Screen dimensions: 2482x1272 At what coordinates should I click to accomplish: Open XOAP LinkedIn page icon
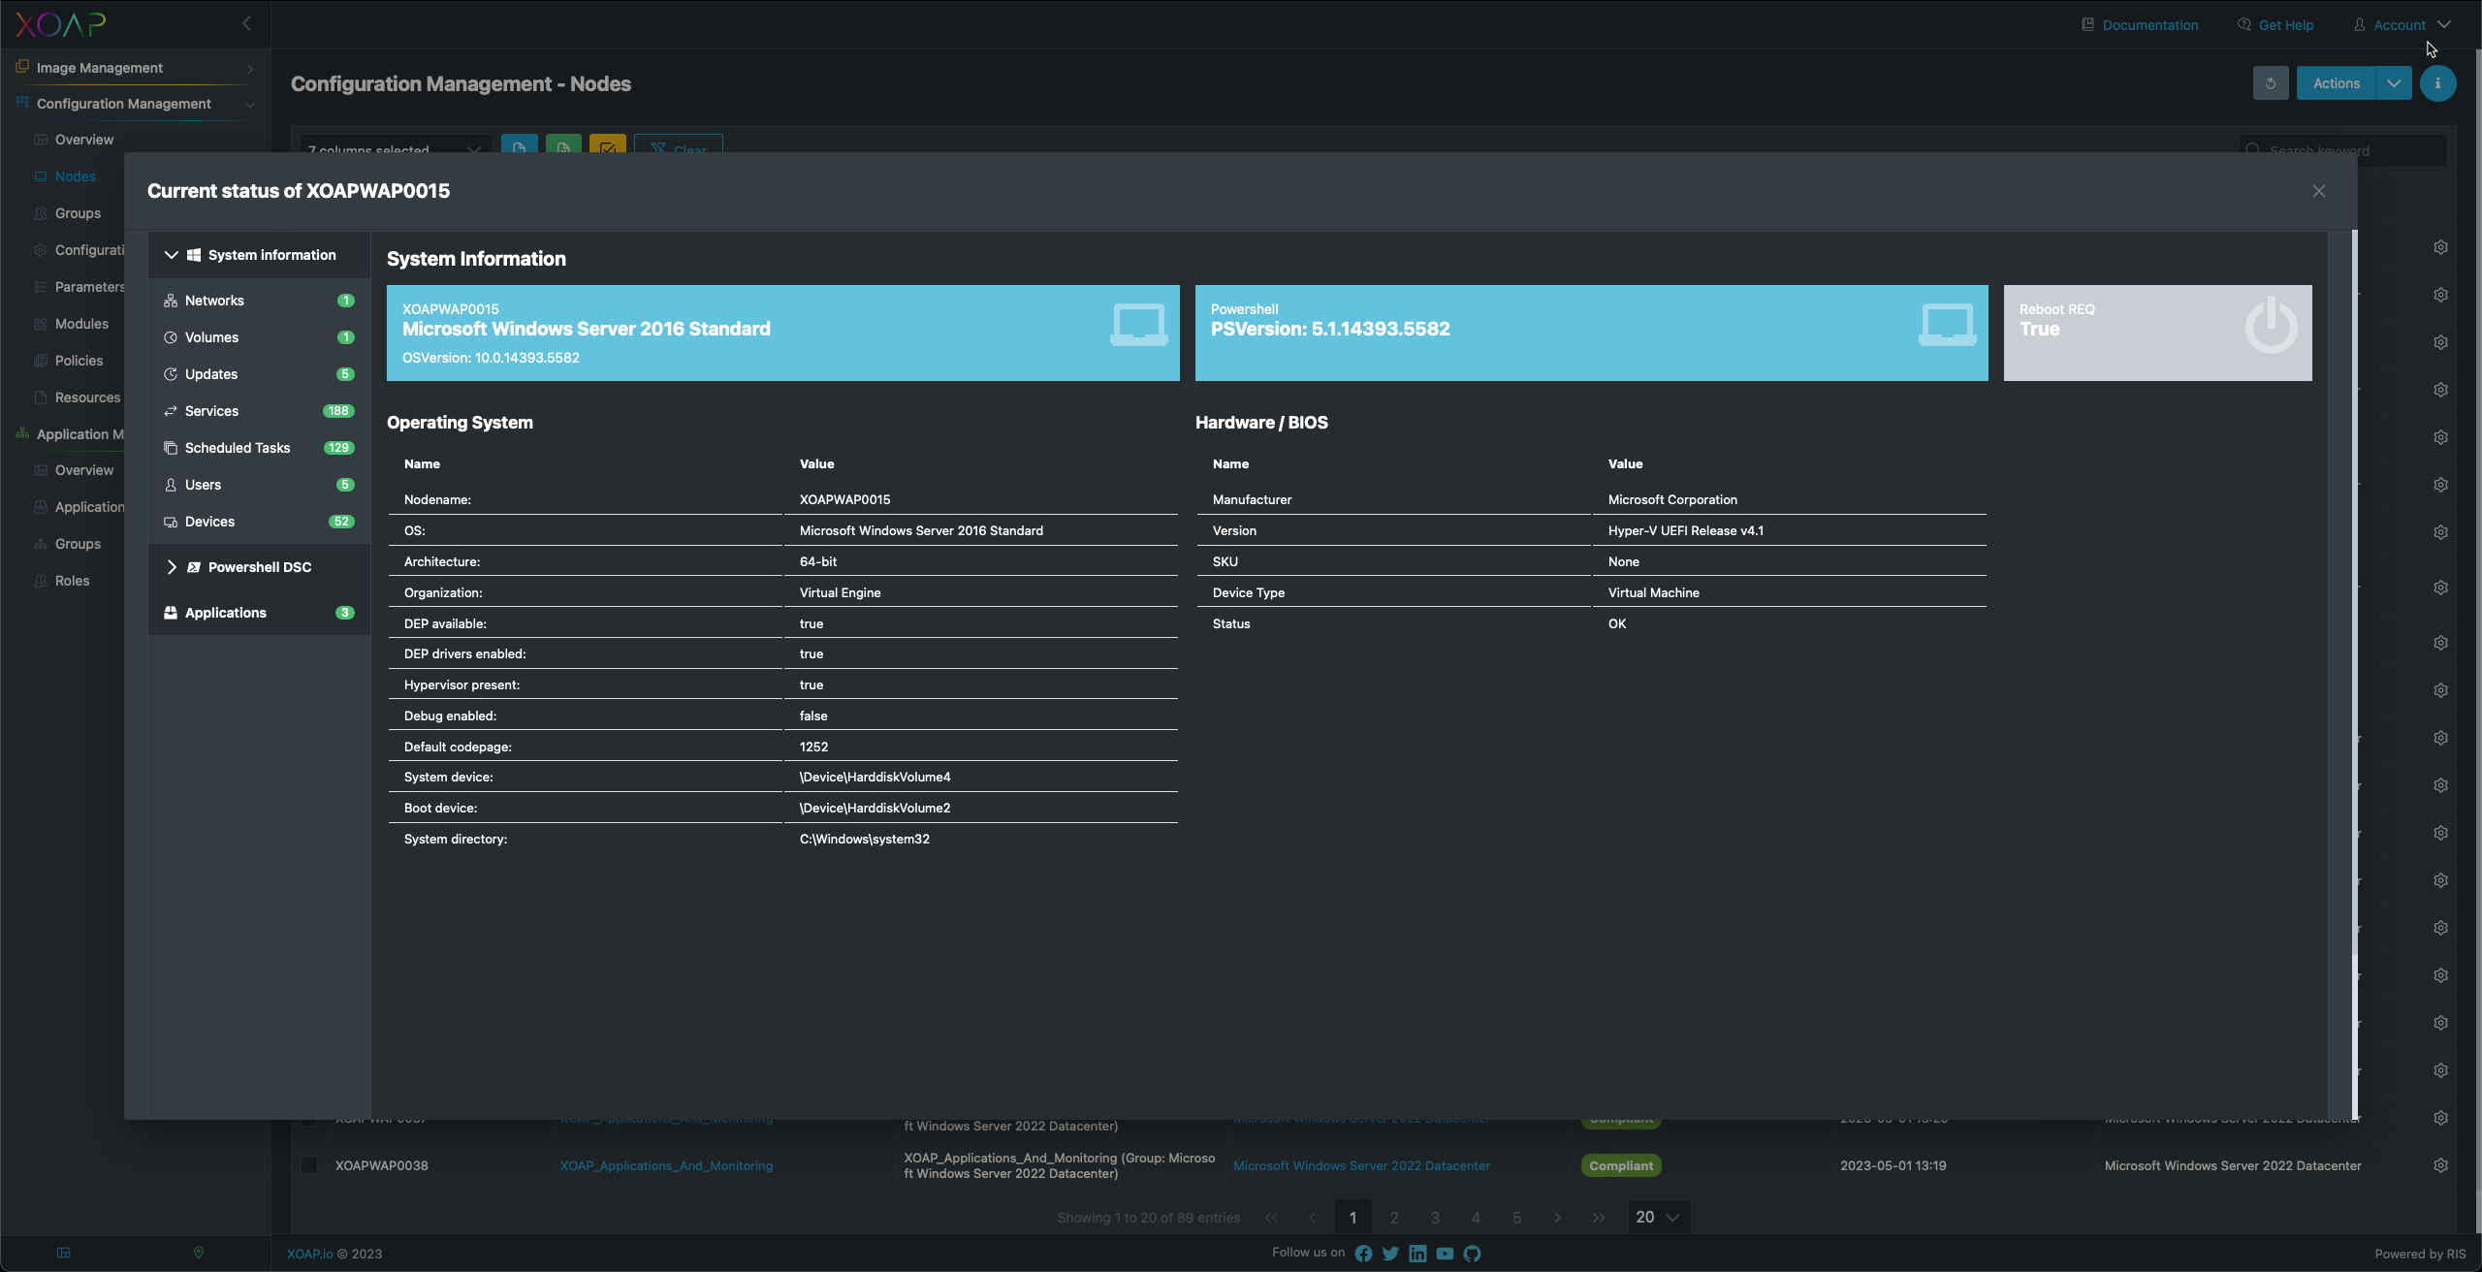click(x=1417, y=1254)
